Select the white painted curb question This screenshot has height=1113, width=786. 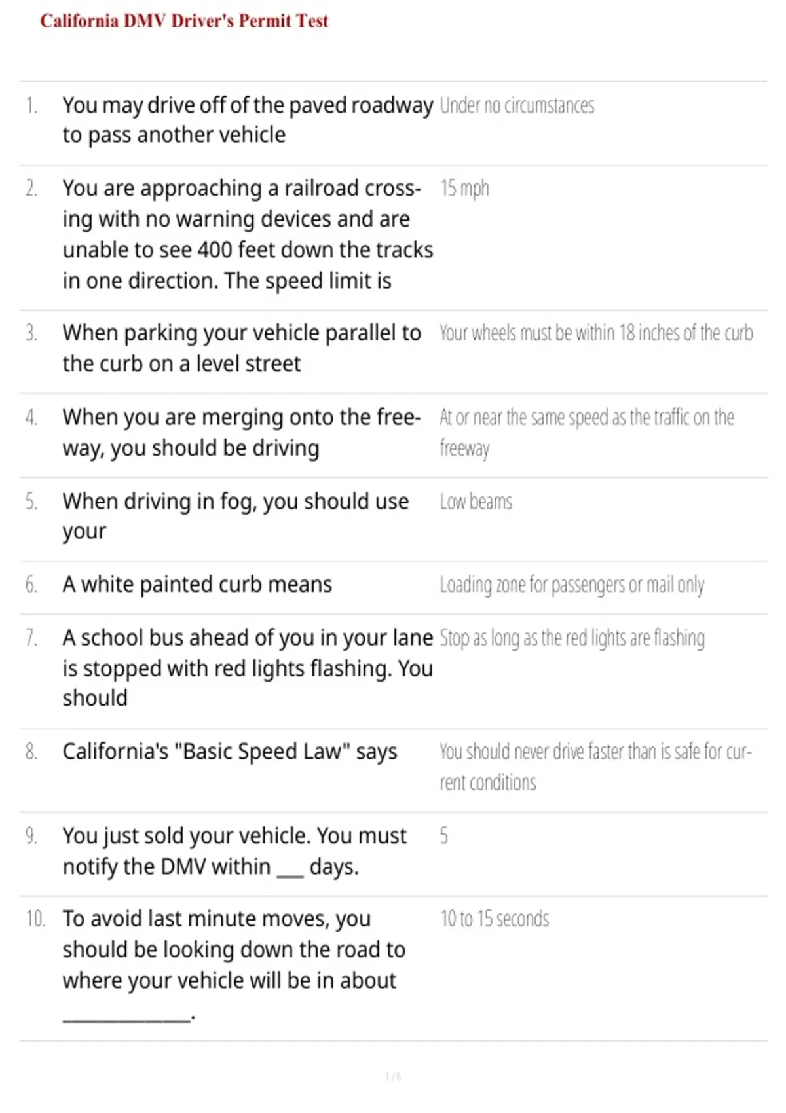tap(197, 584)
